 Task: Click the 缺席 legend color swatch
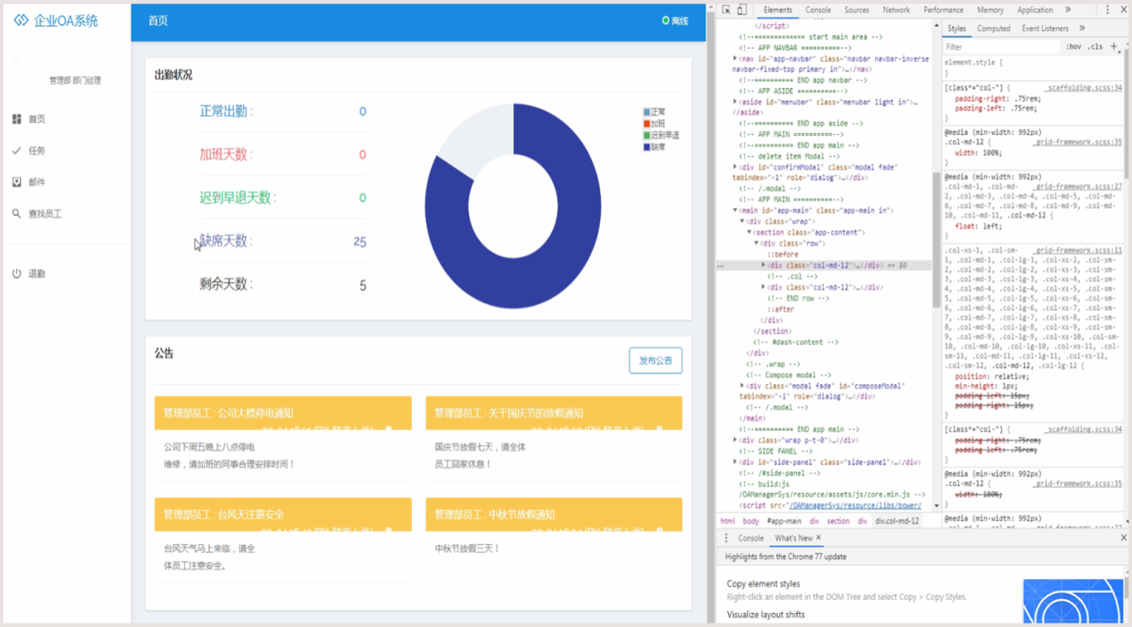tap(647, 147)
